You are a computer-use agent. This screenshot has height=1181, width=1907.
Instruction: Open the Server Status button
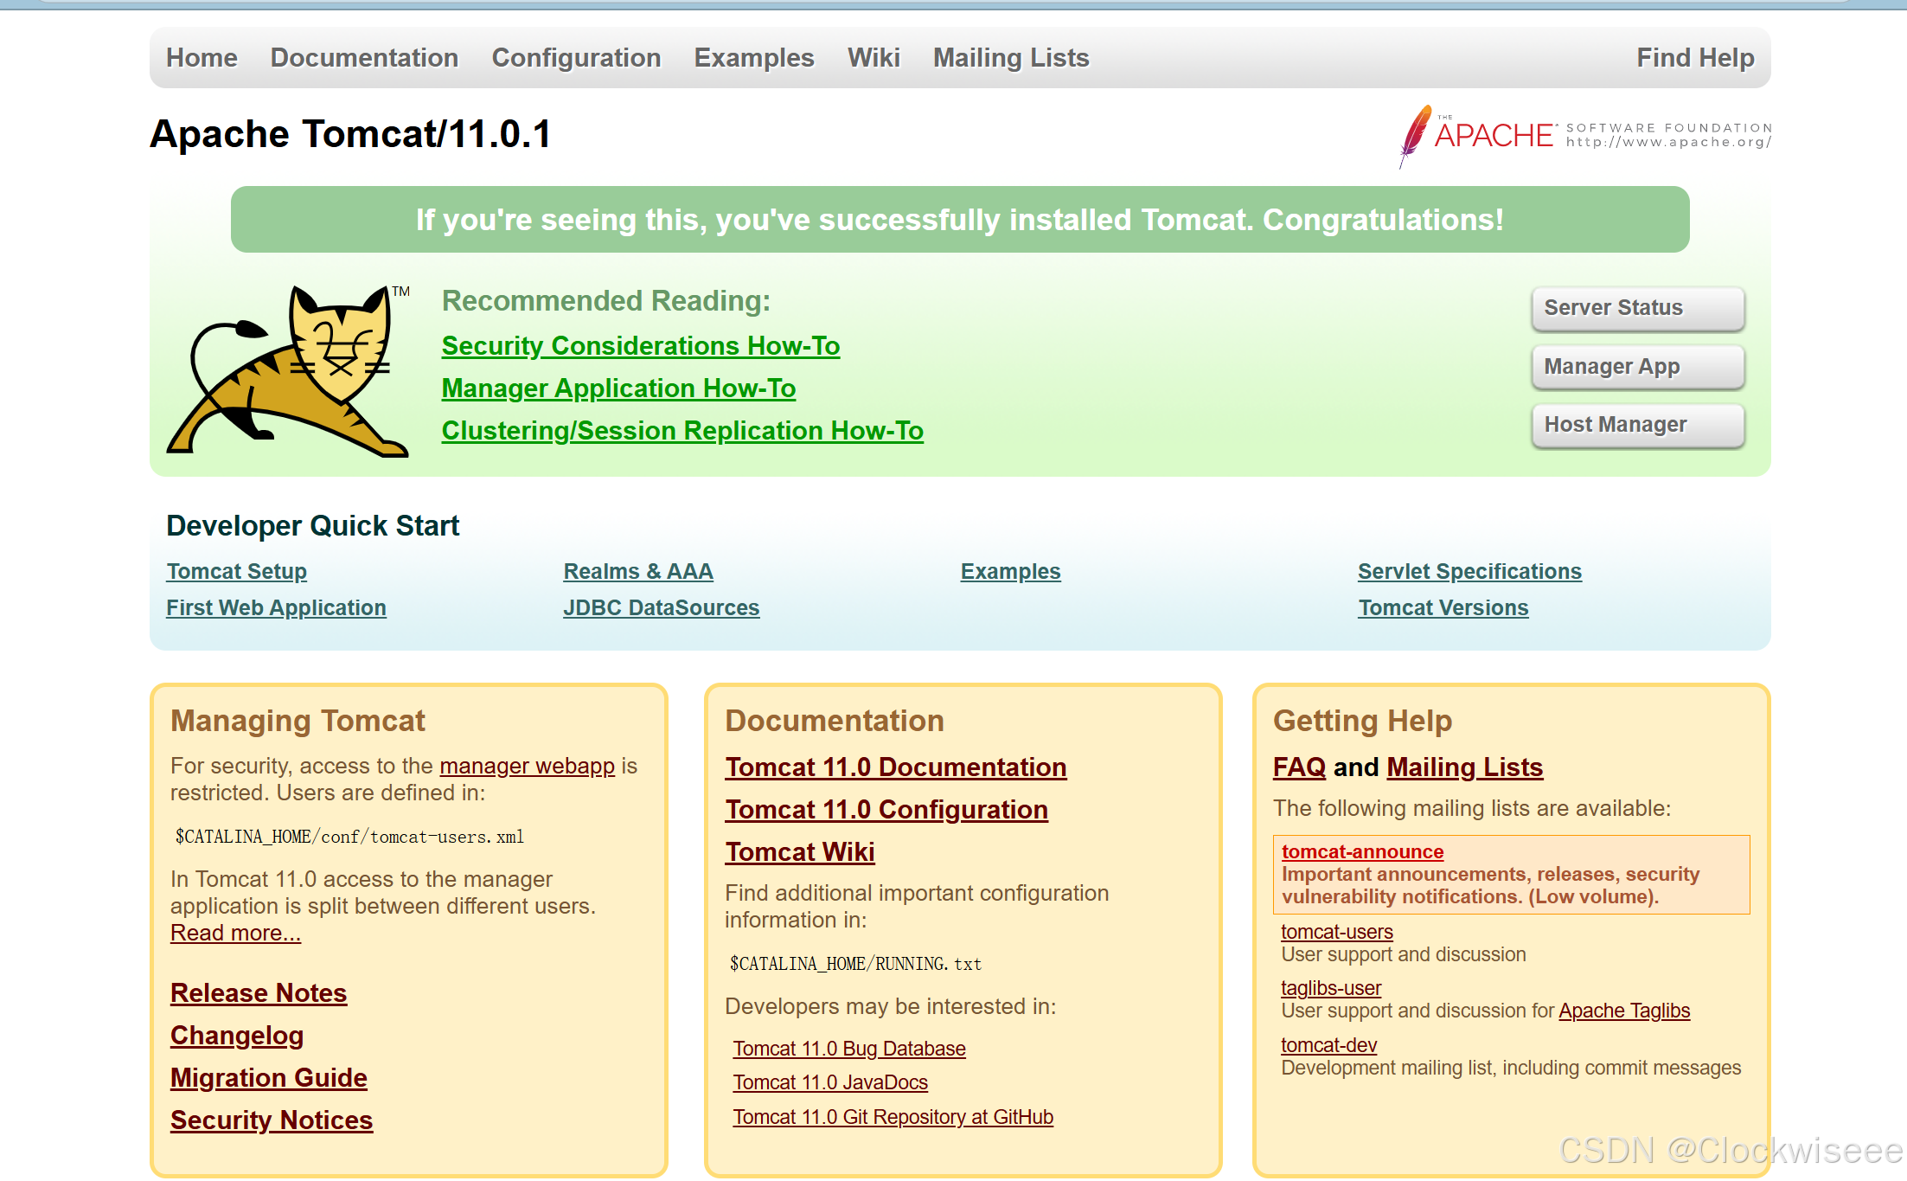click(1638, 308)
